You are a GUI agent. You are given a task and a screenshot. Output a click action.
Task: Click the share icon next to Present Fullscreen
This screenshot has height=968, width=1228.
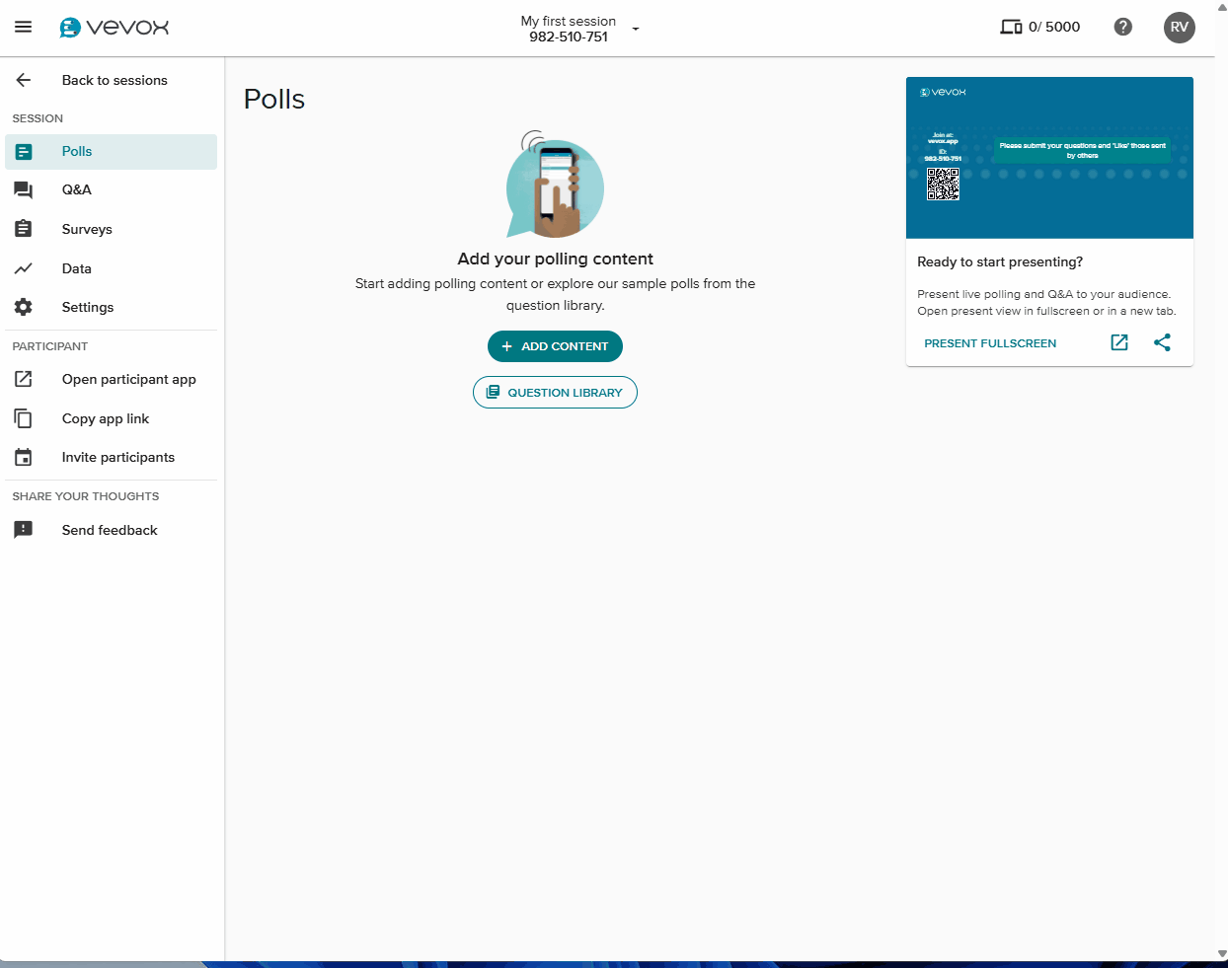1162,342
